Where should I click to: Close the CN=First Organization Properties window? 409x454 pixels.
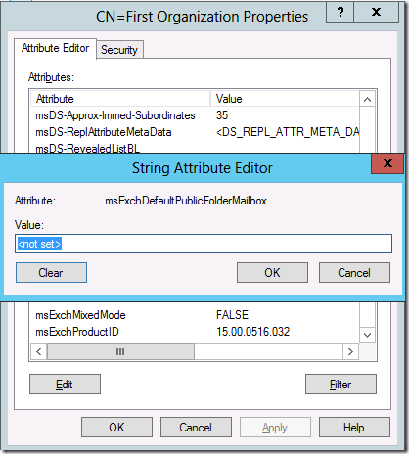pos(376,13)
